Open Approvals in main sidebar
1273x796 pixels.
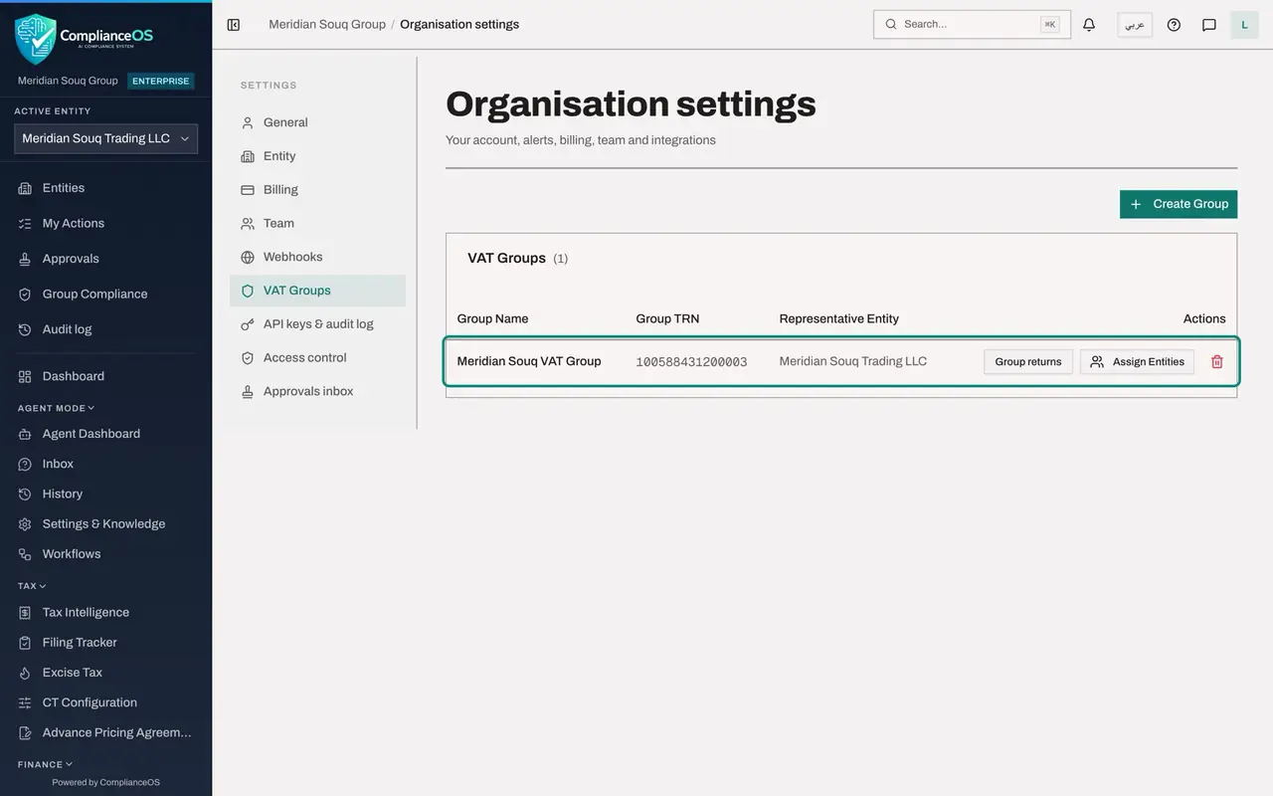pyautogui.click(x=105, y=259)
